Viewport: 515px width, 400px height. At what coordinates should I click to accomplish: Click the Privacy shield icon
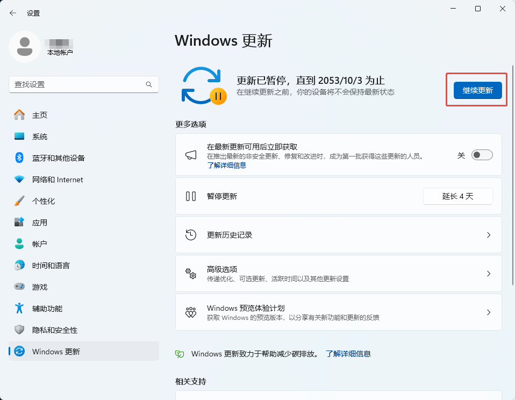coord(19,330)
